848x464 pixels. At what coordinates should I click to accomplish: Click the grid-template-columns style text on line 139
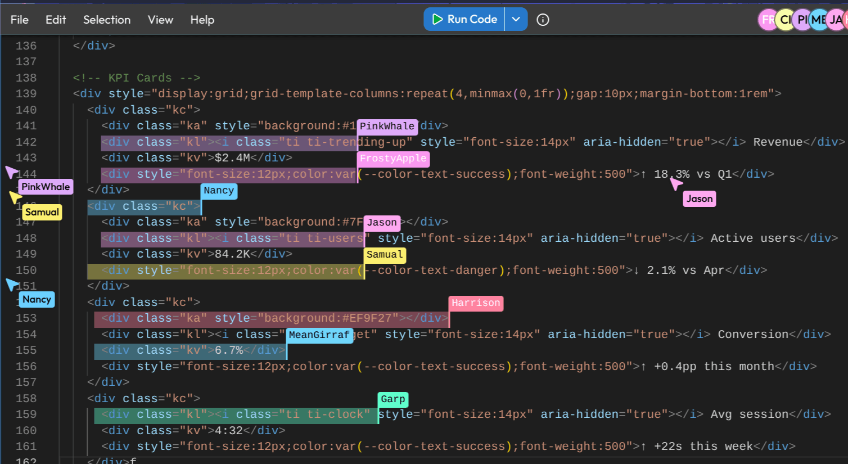click(x=328, y=94)
